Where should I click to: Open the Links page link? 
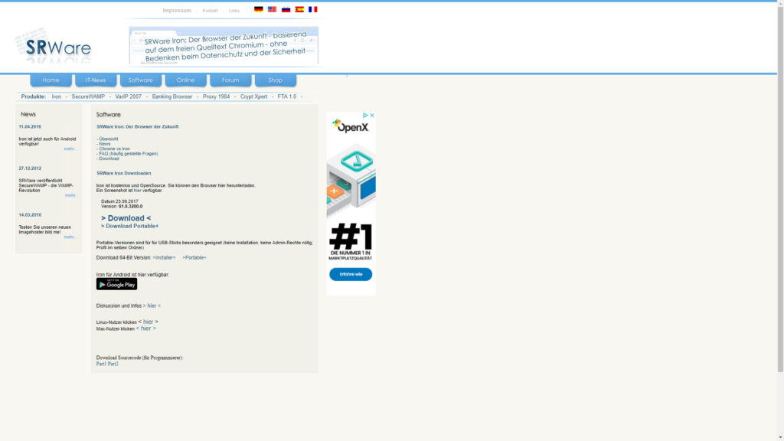[234, 11]
